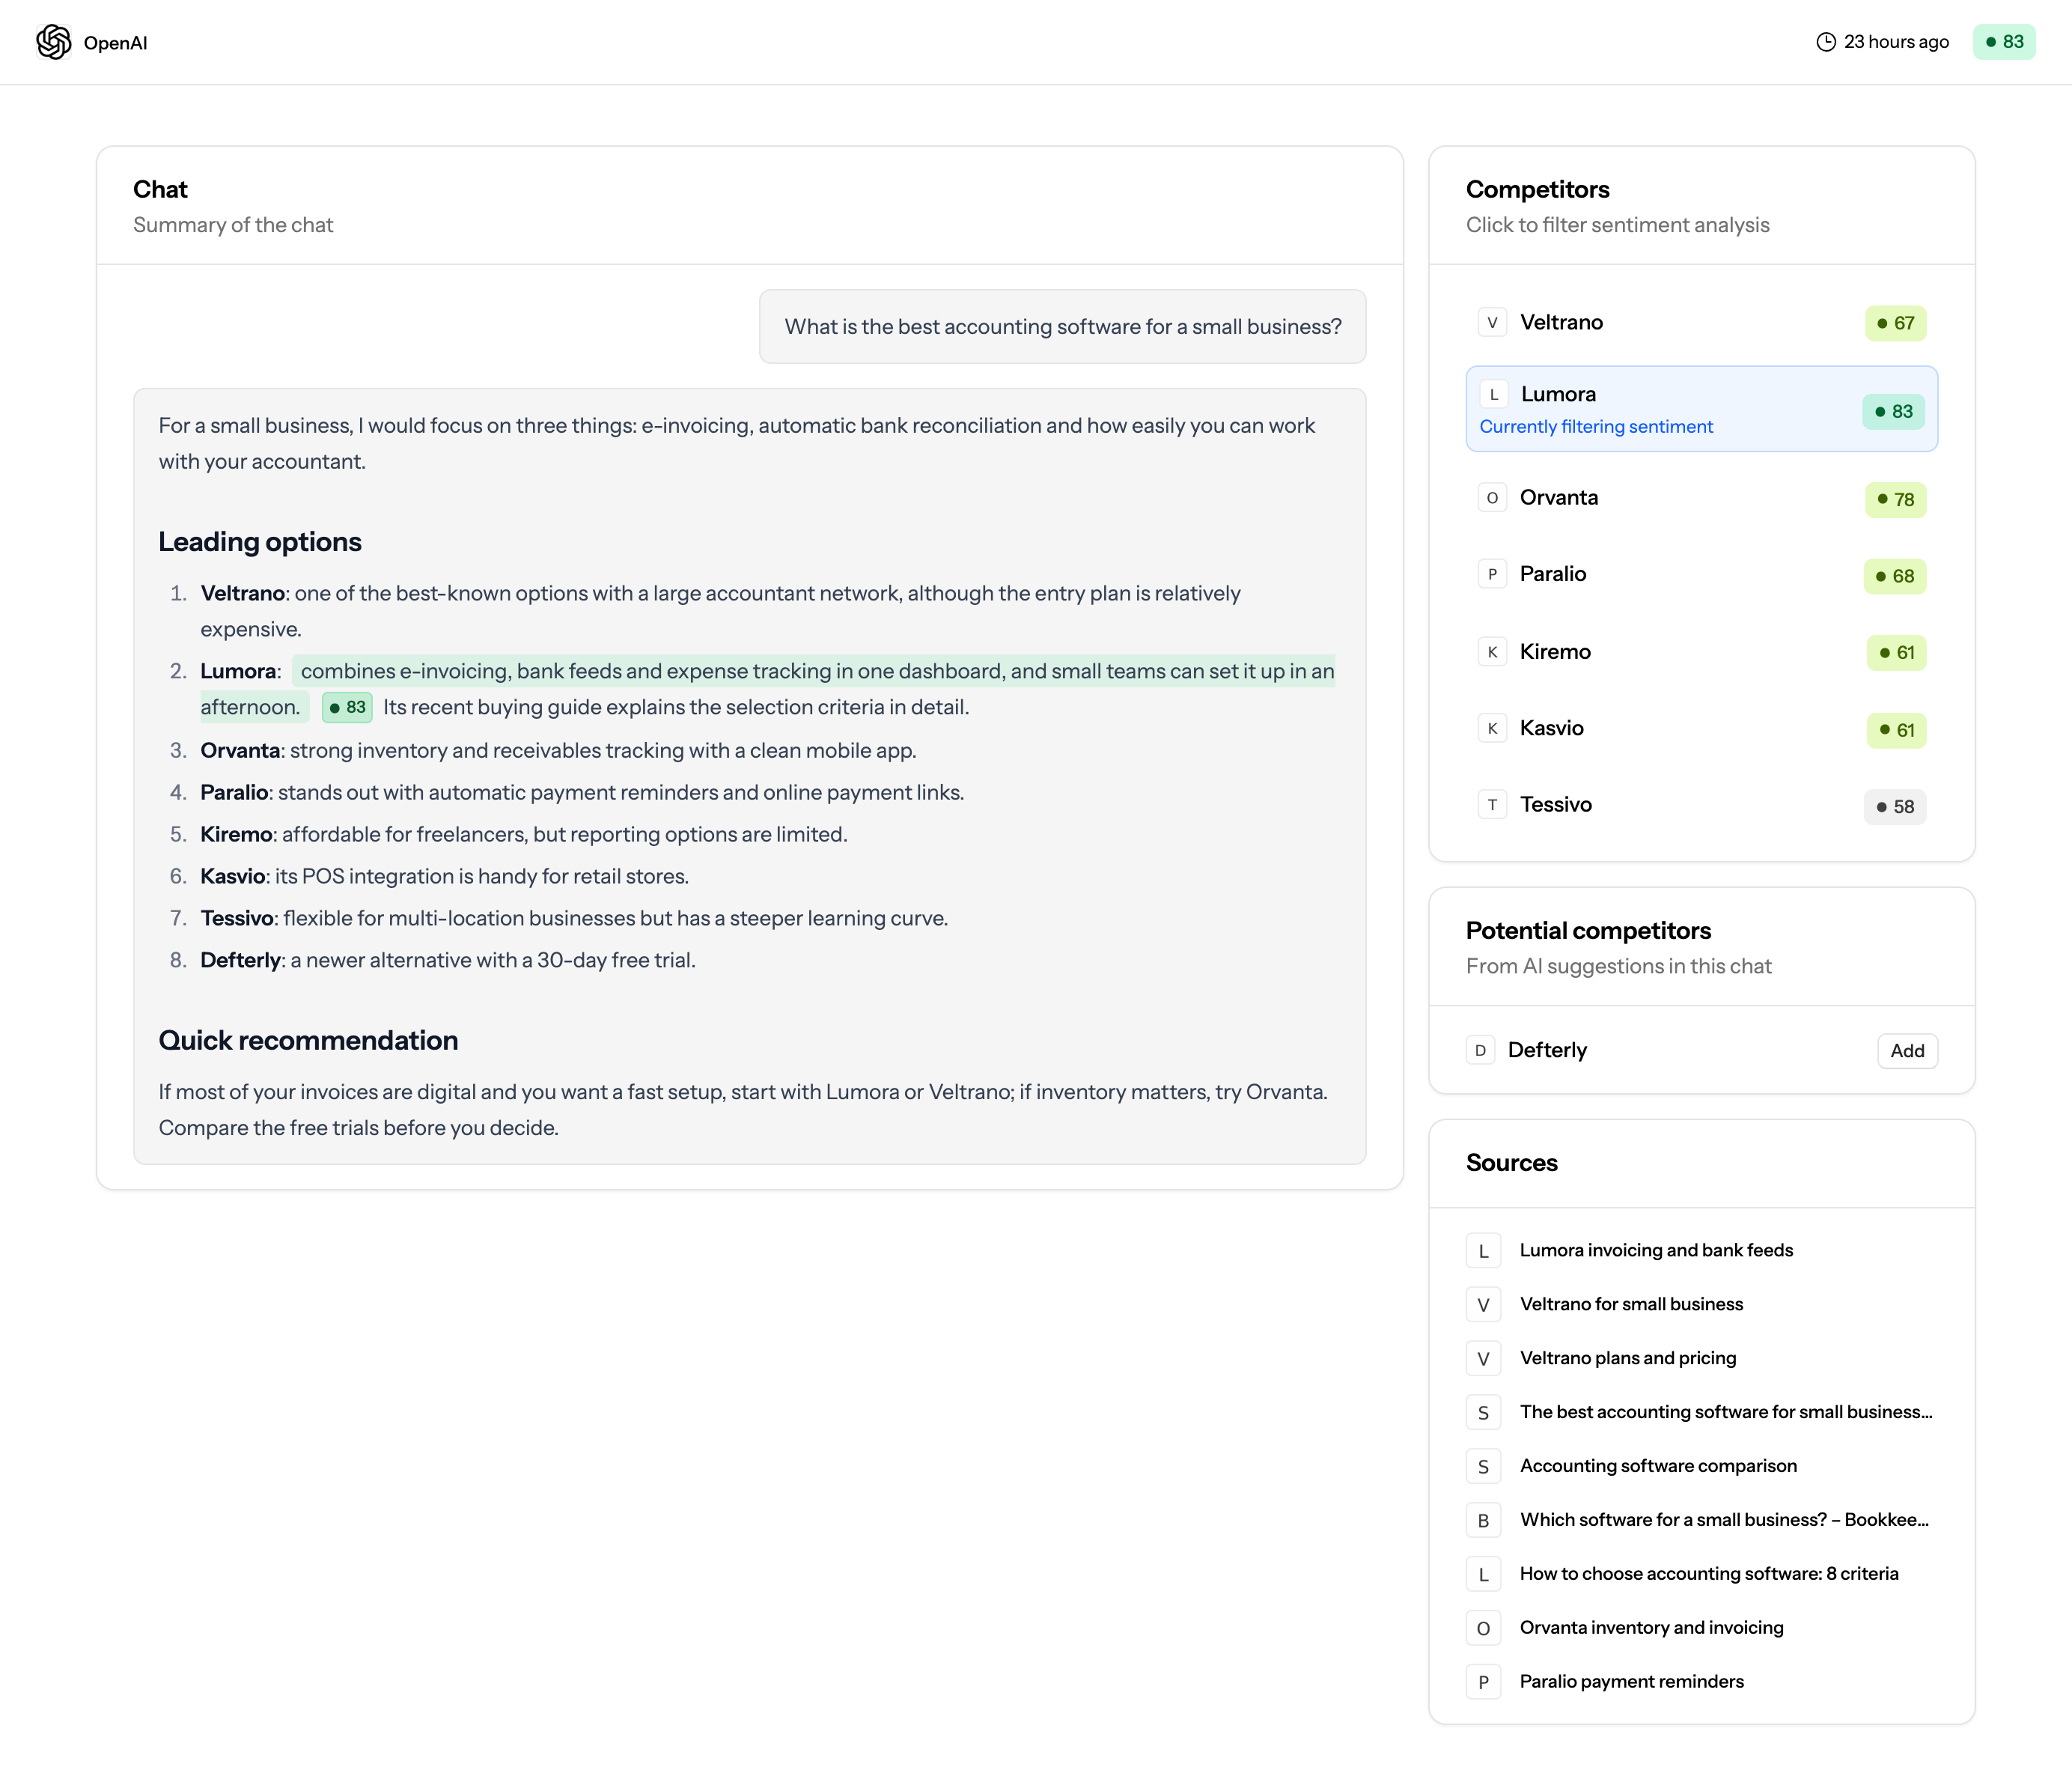
Task: Click the inline 83 sentiment badge in chat
Action: coord(347,707)
